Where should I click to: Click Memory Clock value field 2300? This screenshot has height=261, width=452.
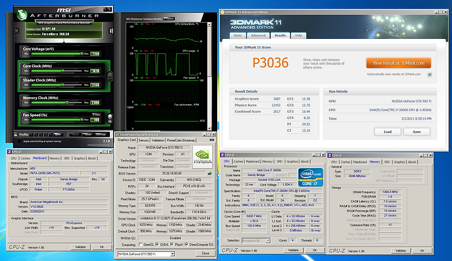(x=95, y=102)
